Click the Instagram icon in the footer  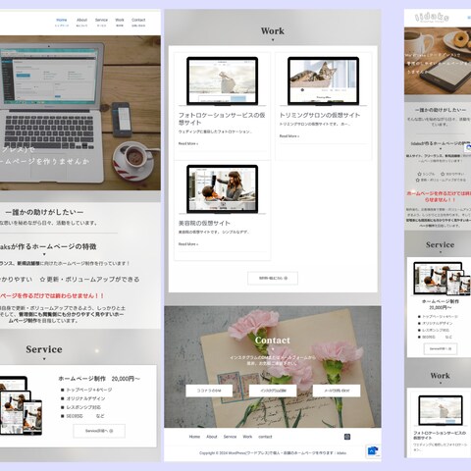347,437
